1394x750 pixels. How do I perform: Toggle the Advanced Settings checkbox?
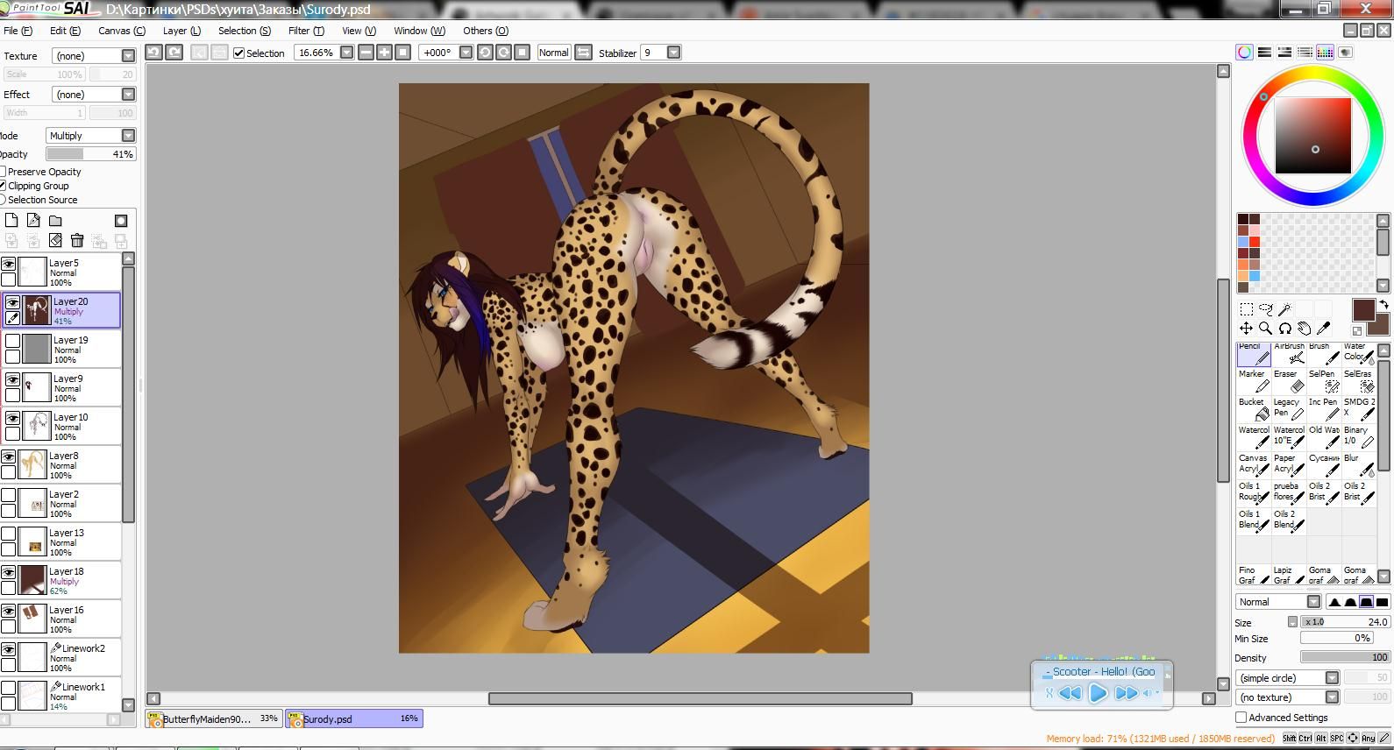tap(1241, 718)
